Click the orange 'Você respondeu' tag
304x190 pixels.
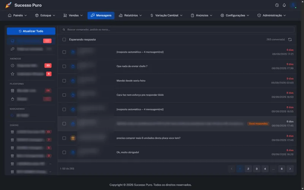(258, 124)
